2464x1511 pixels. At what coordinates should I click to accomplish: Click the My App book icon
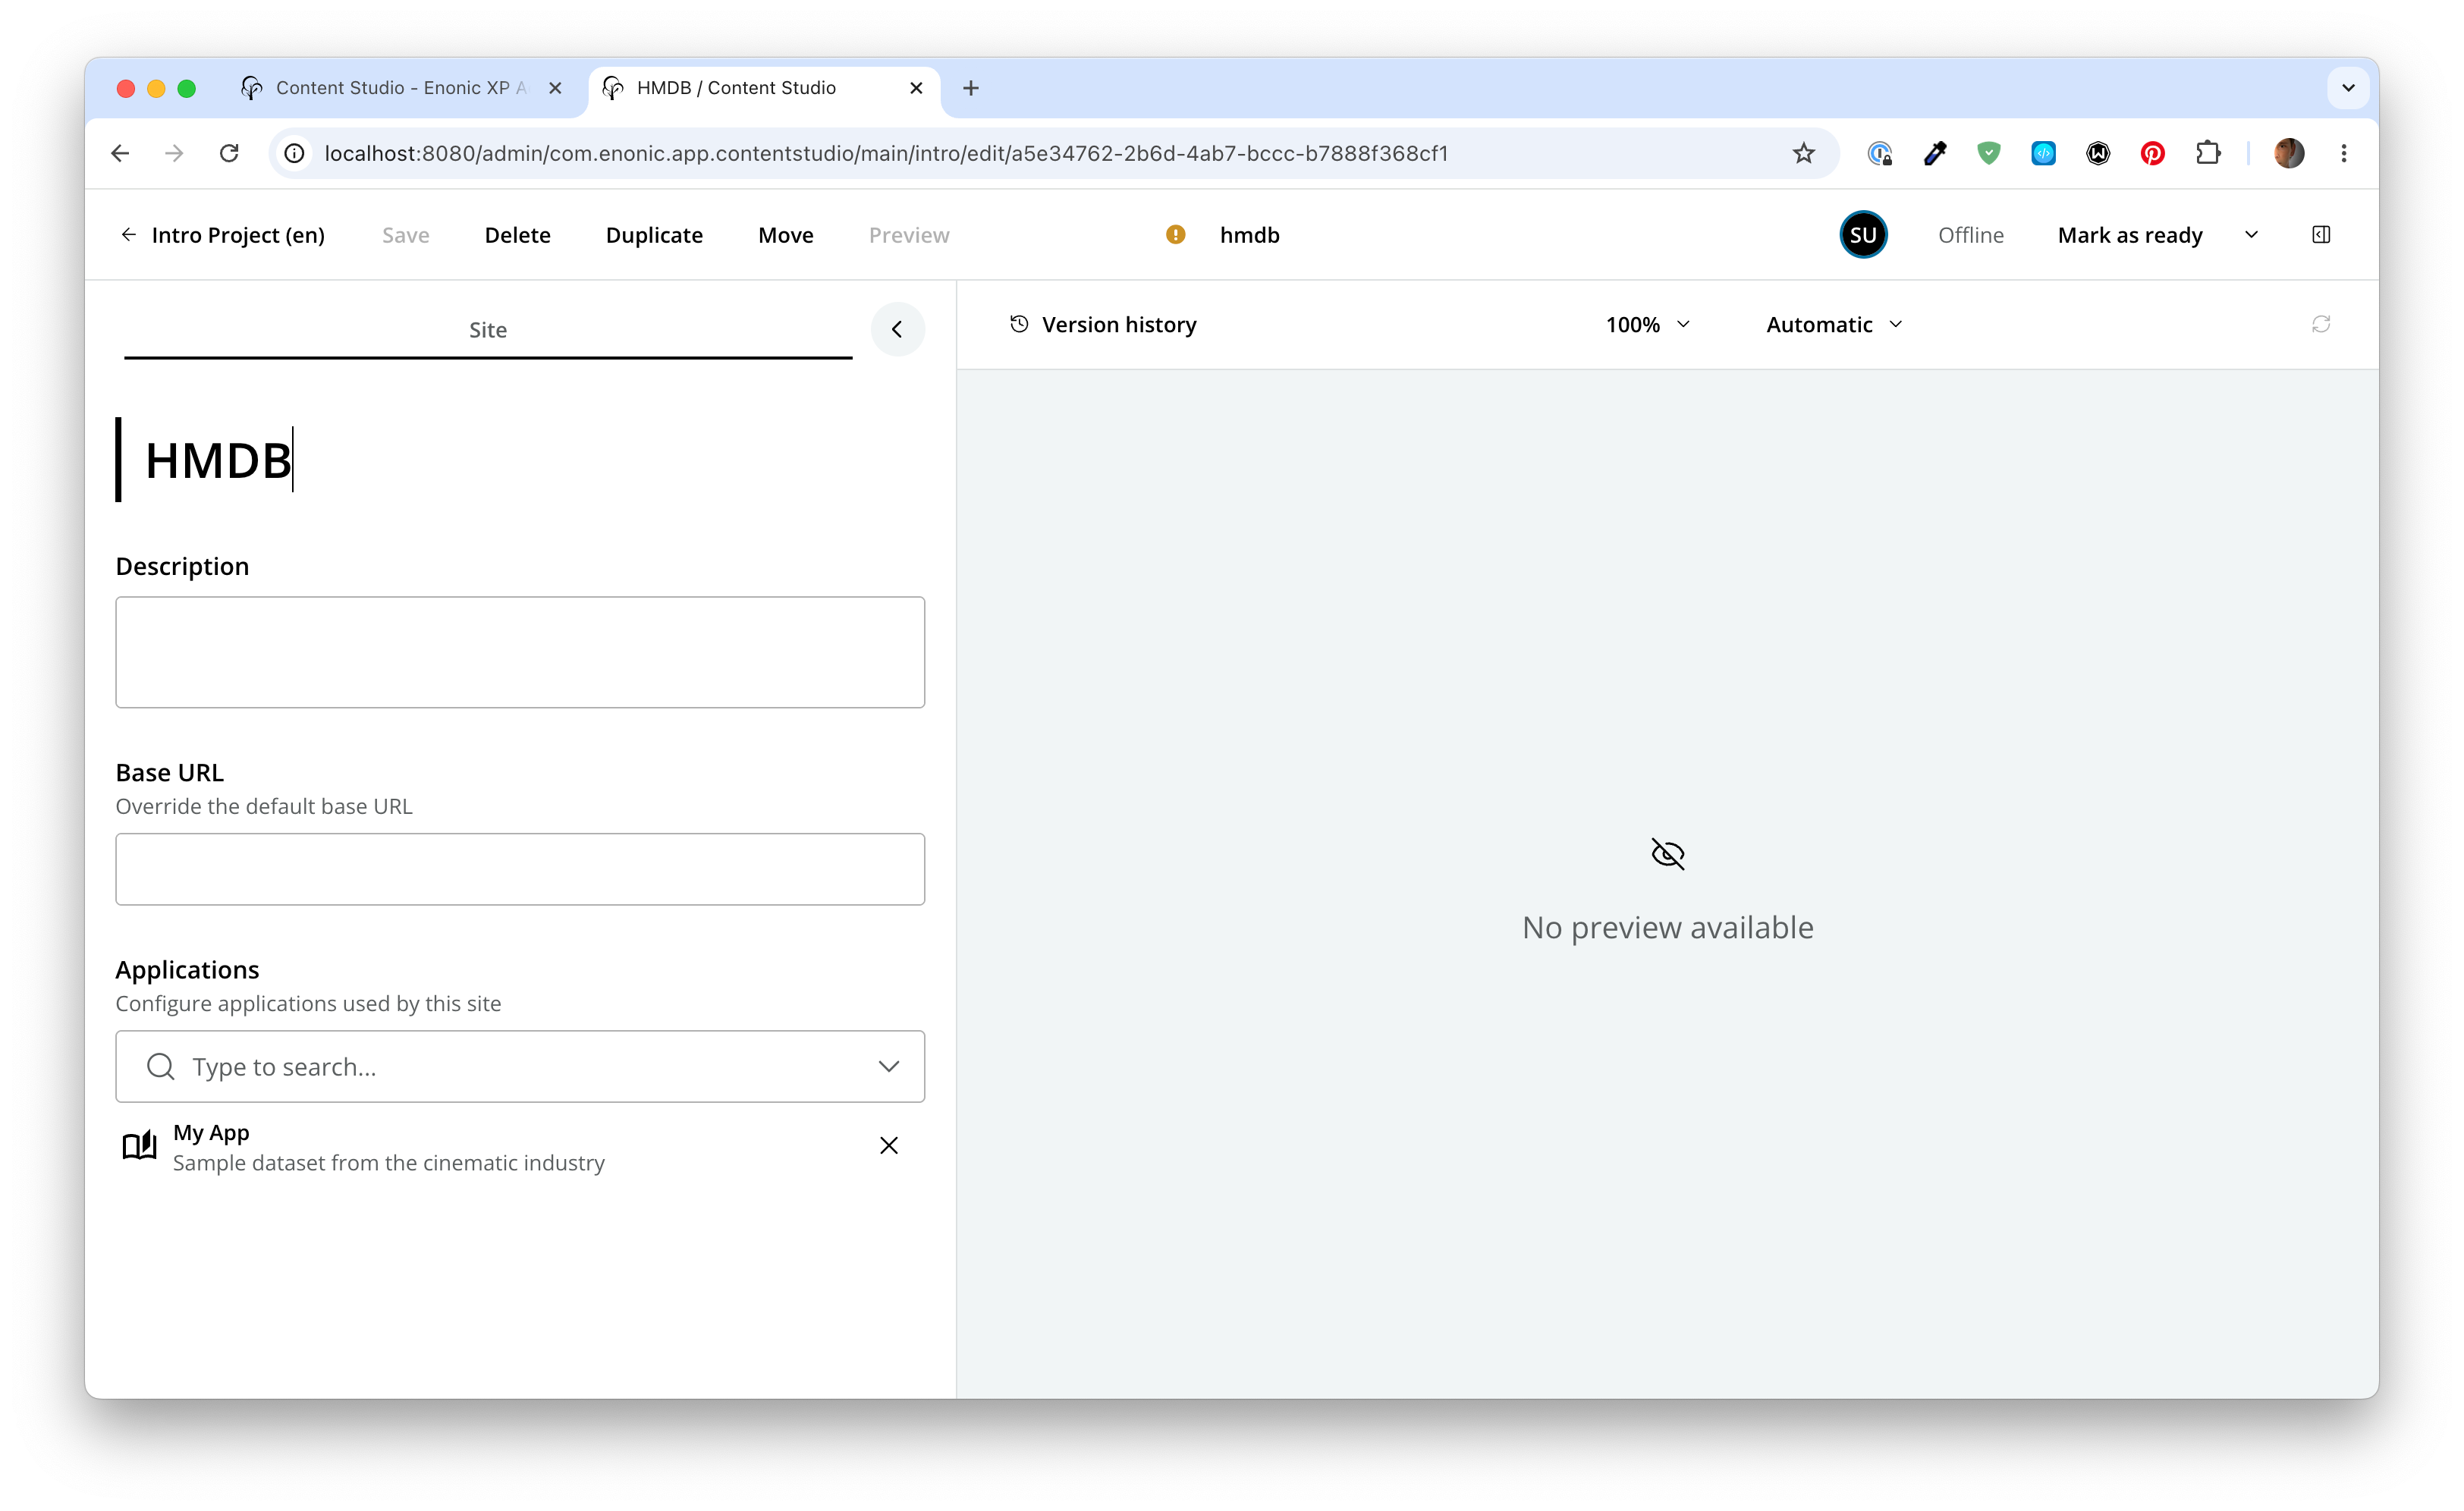[139, 1146]
